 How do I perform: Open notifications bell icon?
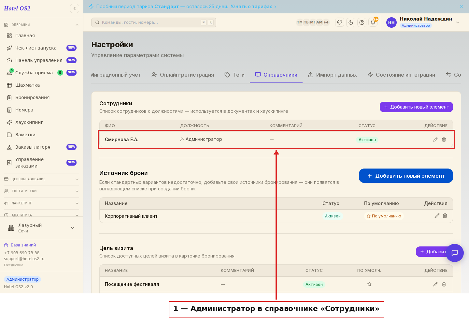373,22
